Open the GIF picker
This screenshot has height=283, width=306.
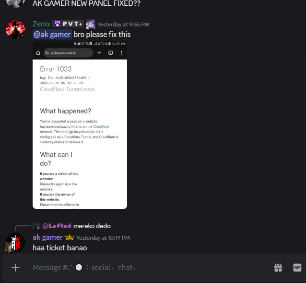(297, 268)
